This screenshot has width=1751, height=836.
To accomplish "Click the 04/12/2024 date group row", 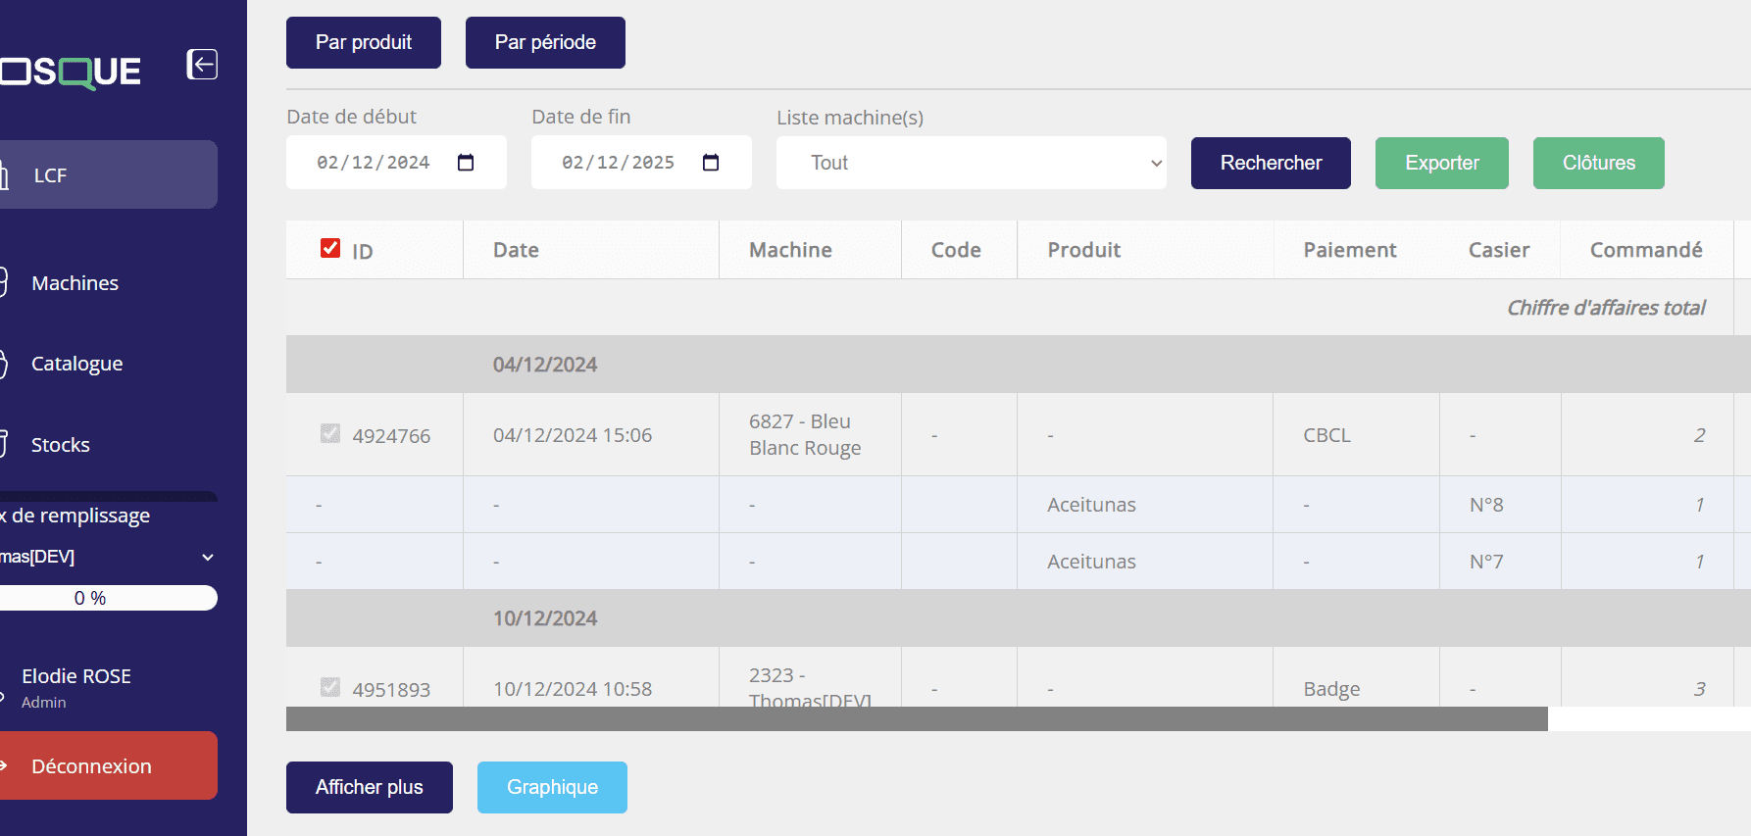I will tap(1019, 365).
